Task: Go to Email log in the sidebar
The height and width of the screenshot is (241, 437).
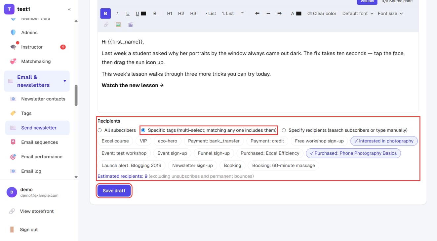Action: tap(37, 171)
